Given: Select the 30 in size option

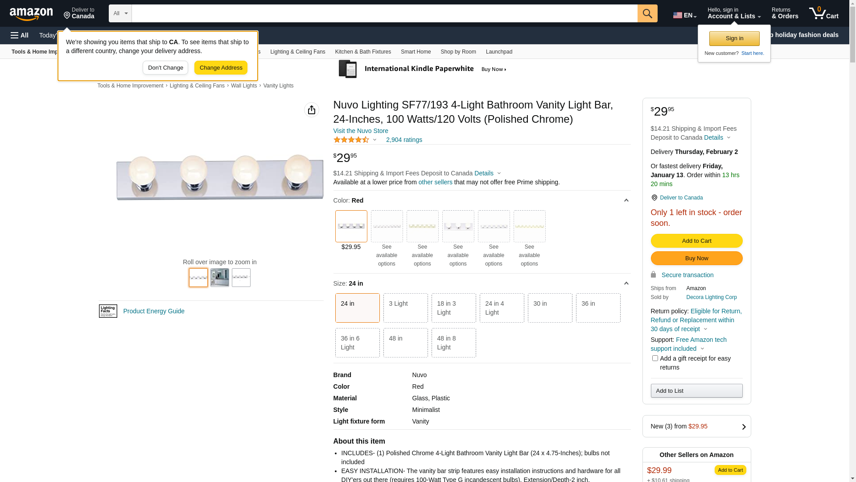Looking at the screenshot, I should 550,308.
